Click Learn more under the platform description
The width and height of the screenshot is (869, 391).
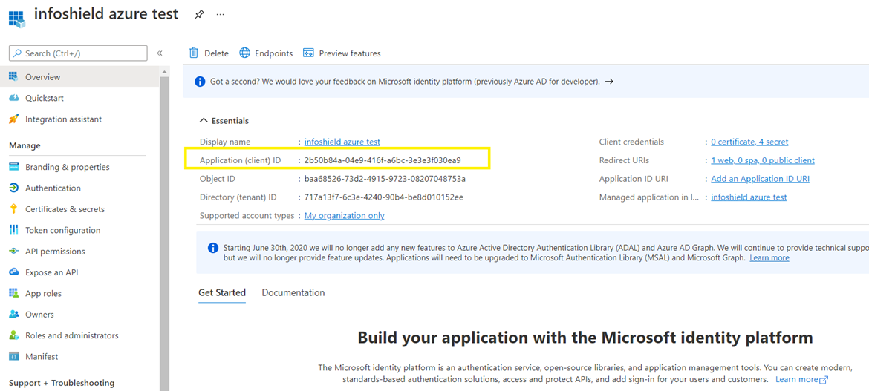coord(801,379)
